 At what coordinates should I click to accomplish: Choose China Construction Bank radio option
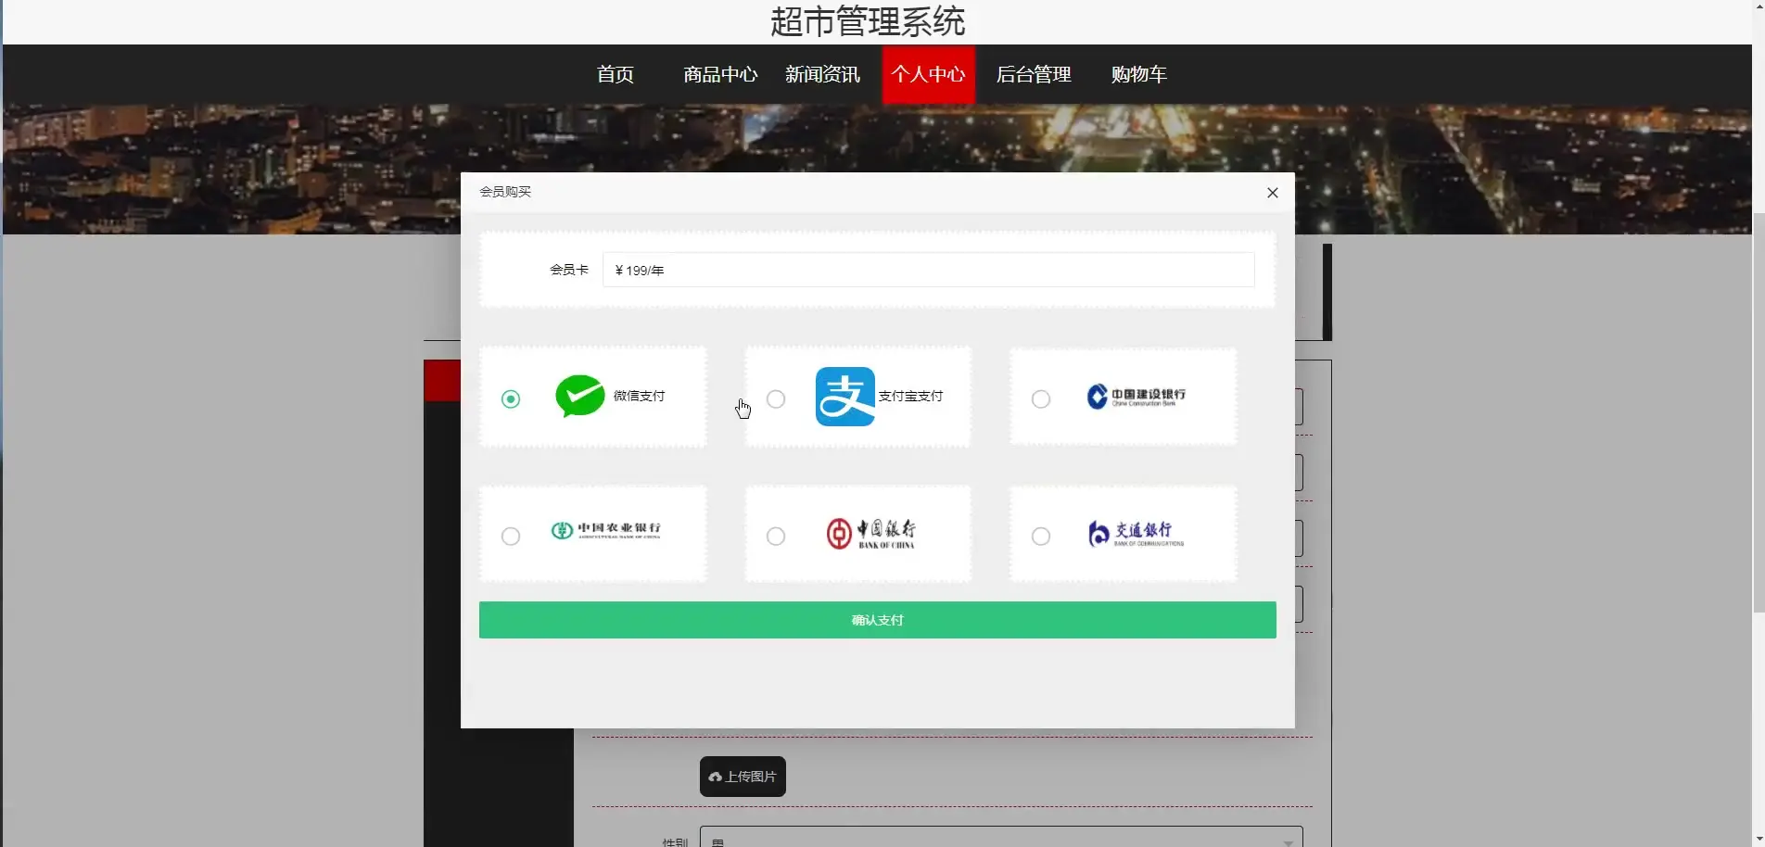1041,398
